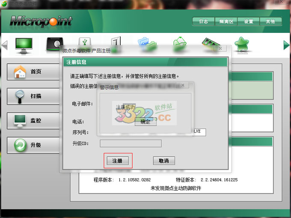
Task: Open the 日志 log tab
Action: pyautogui.click(x=203, y=21)
